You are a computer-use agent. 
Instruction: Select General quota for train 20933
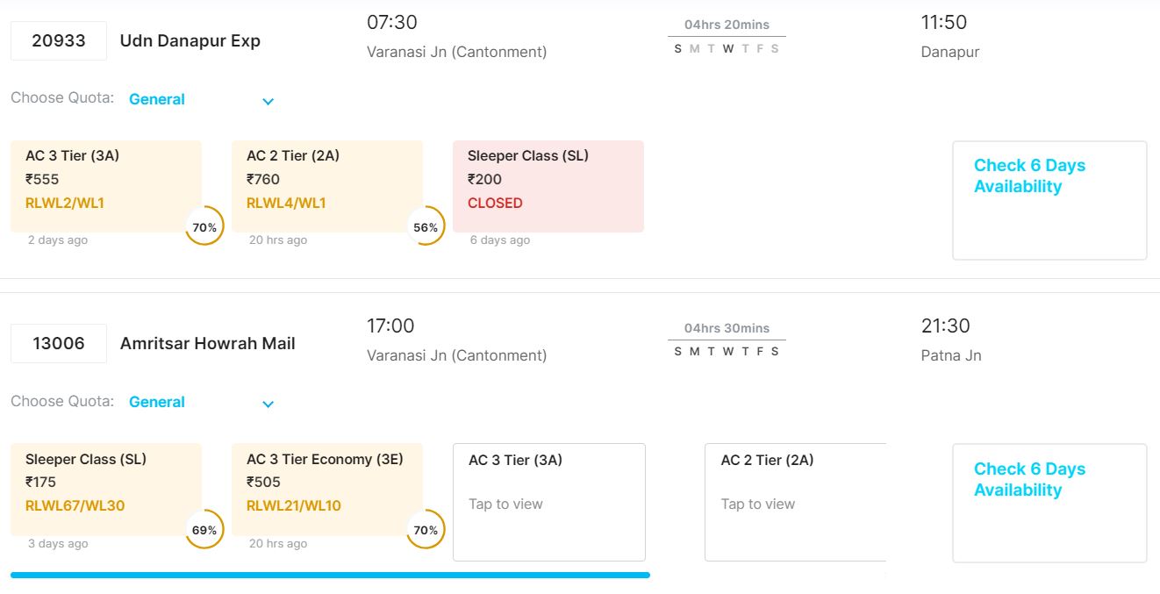(x=157, y=99)
